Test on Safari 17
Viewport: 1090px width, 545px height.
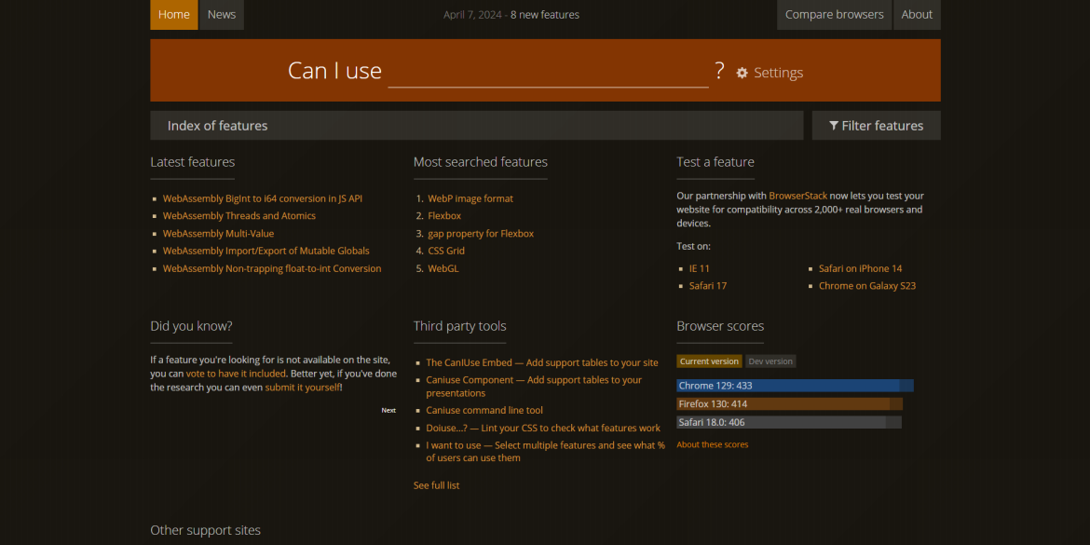pyautogui.click(x=708, y=286)
